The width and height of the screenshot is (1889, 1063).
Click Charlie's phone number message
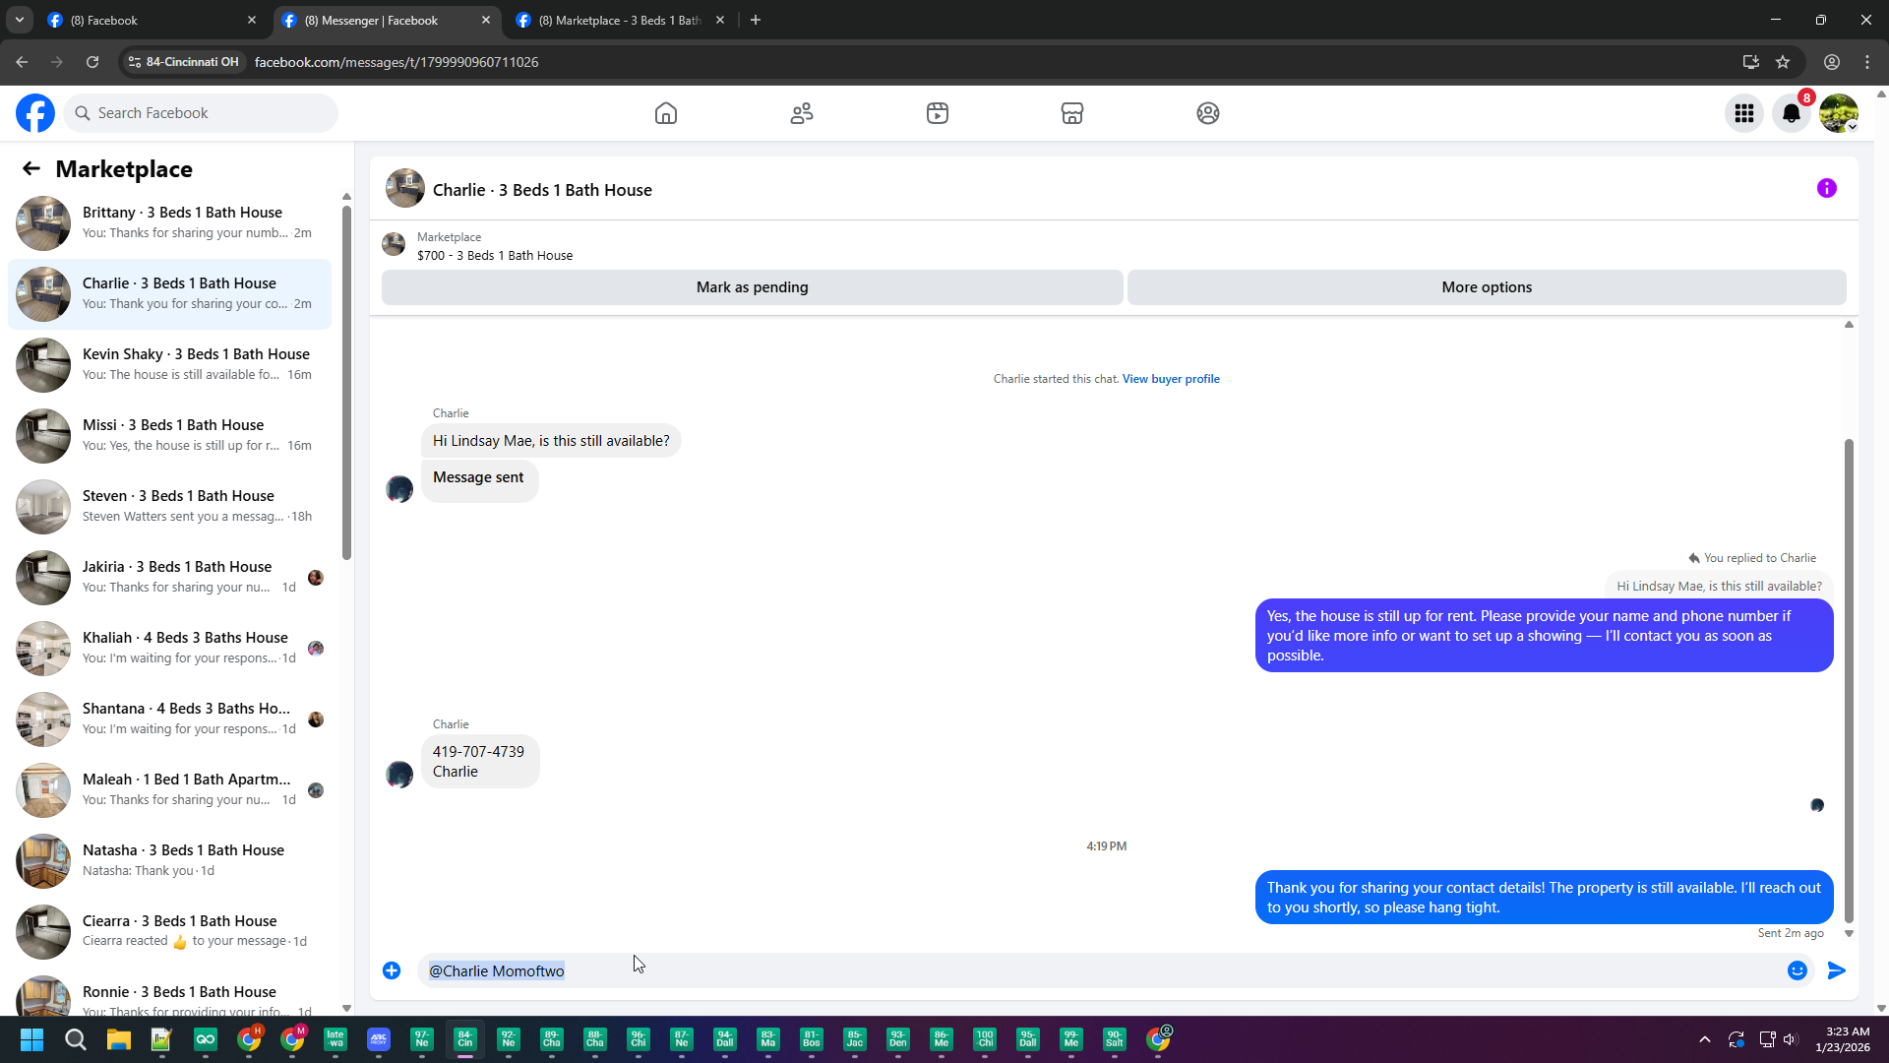point(480,762)
